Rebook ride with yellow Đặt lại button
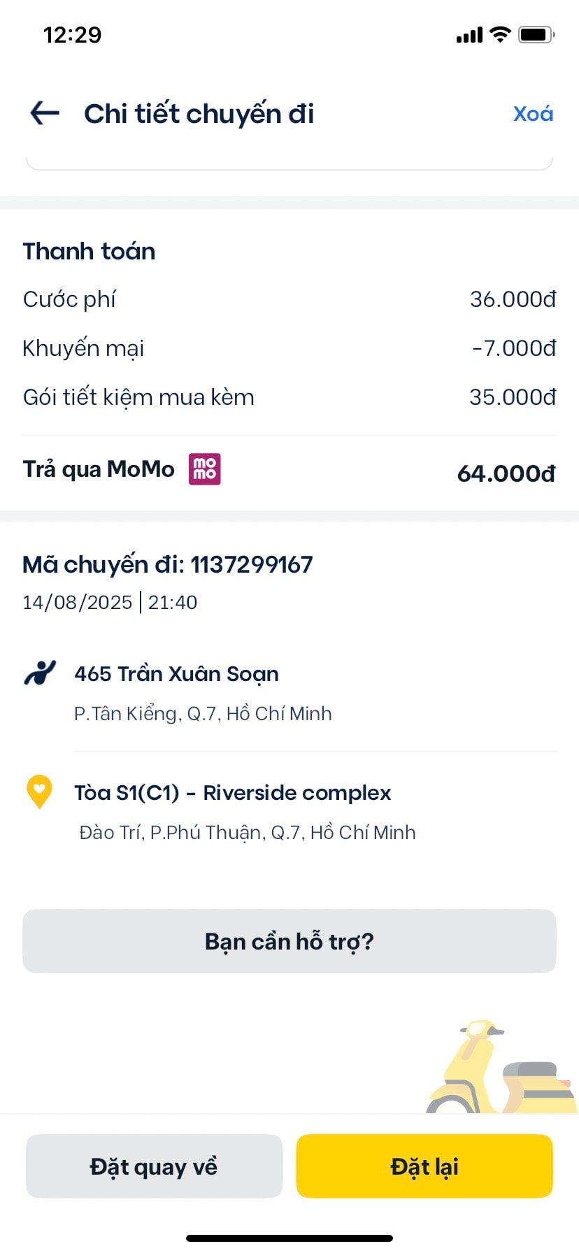The image size is (579, 1253). pos(424,1166)
